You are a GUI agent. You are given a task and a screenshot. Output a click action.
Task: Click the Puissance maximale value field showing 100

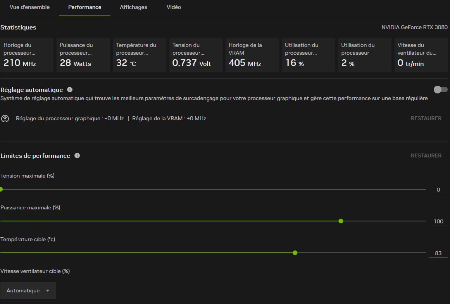coord(438,221)
